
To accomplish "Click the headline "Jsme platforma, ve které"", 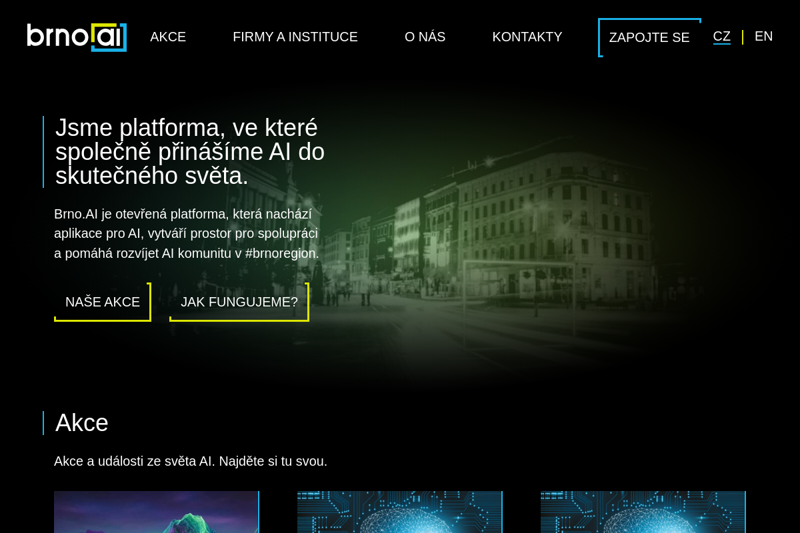I will [187, 128].
